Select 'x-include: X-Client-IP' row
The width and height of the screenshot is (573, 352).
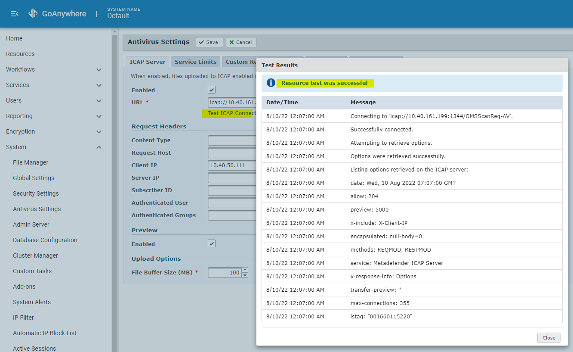point(412,223)
